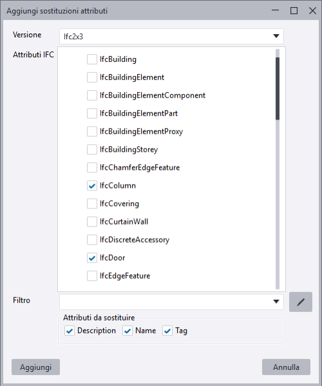Enable the IfcBuildingElement checkbox

(92, 77)
